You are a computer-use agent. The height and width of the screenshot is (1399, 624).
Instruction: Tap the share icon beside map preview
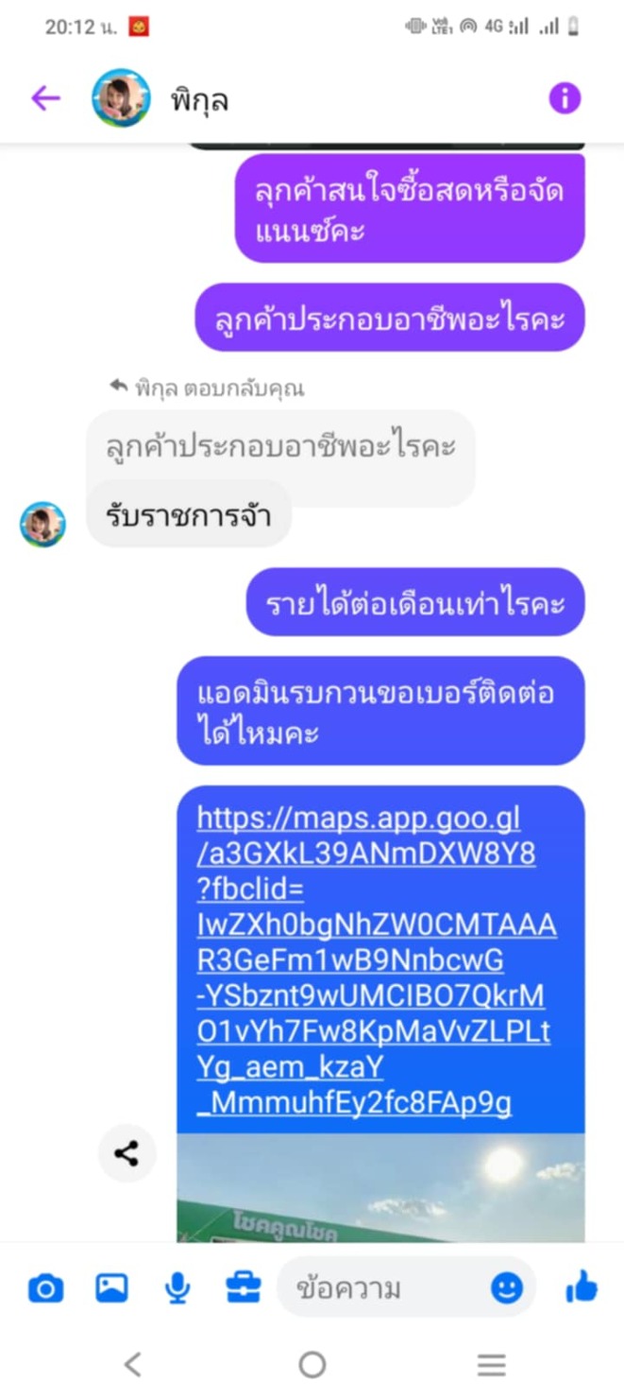(126, 1153)
